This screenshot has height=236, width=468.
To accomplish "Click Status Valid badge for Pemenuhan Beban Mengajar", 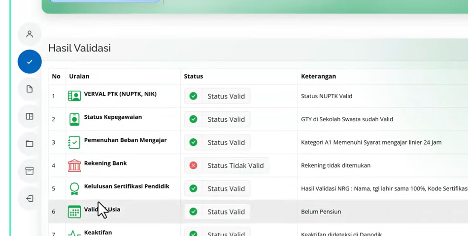I will pyautogui.click(x=217, y=142).
